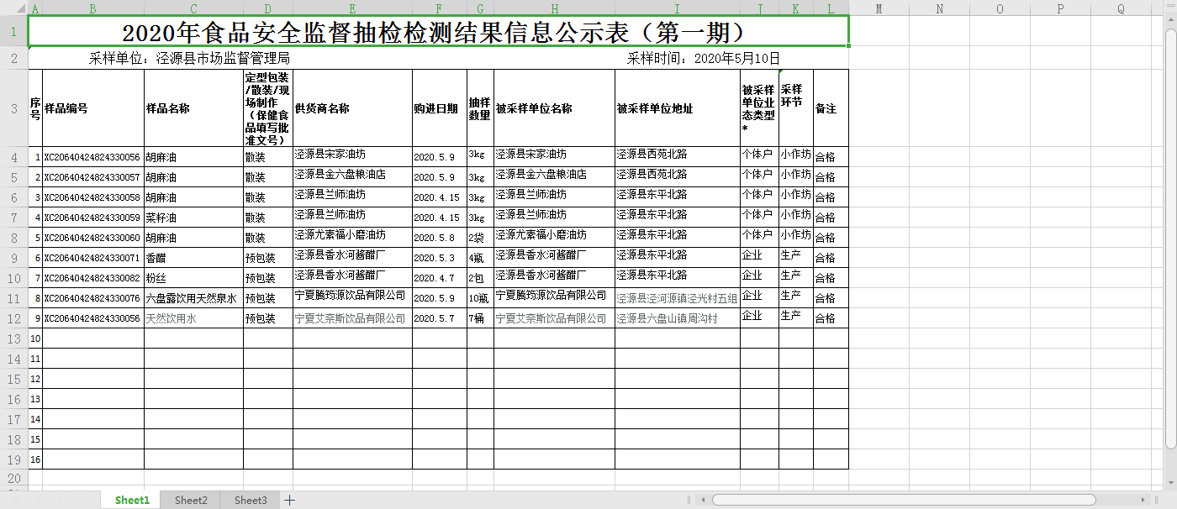This screenshot has height=509, width=1177.
Task: Click the vertical scrollbar track
Action: click(x=1169, y=252)
